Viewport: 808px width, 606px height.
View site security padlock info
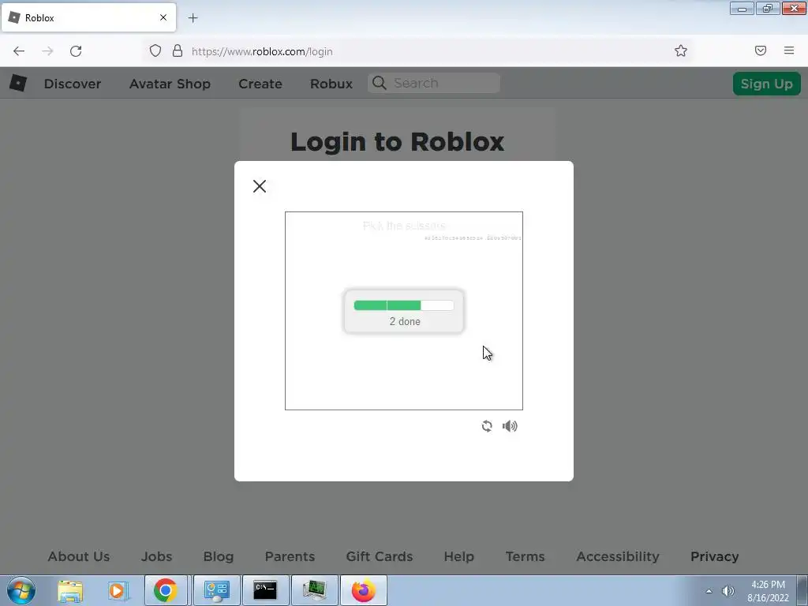(x=178, y=50)
